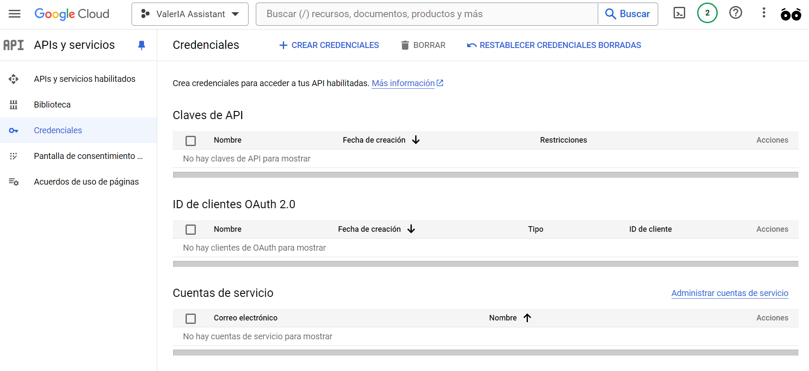The height and width of the screenshot is (371, 809).
Task: Toggle select-all checkbox in Claves de API table
Action: (191, 141)
